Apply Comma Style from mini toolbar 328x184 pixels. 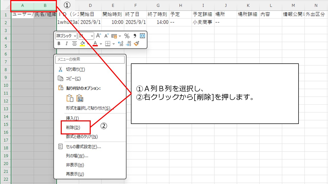click(135, 36)
